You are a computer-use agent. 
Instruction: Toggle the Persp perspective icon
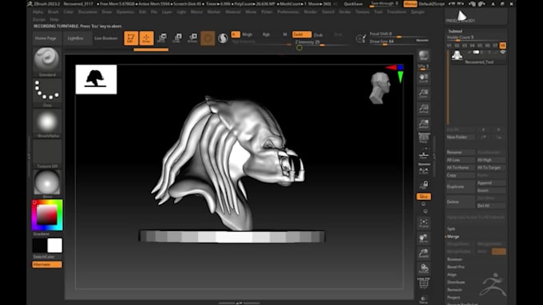click(x=423, y=139)
